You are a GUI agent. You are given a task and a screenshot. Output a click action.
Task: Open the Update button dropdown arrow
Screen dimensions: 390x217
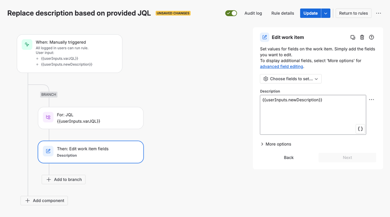(x=326, y=13)
